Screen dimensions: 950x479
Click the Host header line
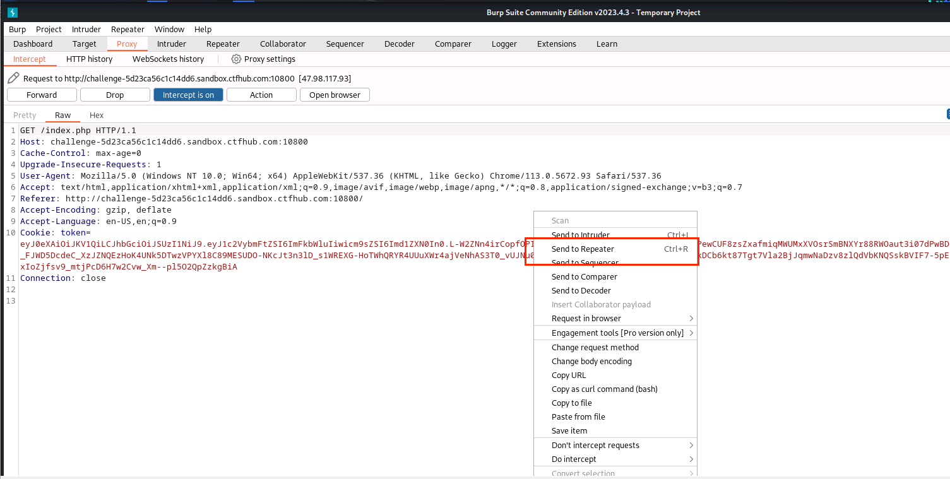pos(164,142)
